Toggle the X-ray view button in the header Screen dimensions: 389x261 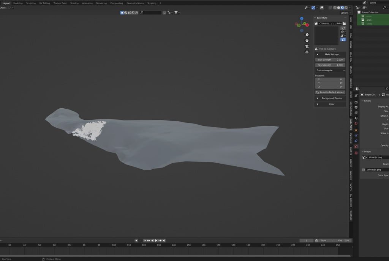(330, 8)
